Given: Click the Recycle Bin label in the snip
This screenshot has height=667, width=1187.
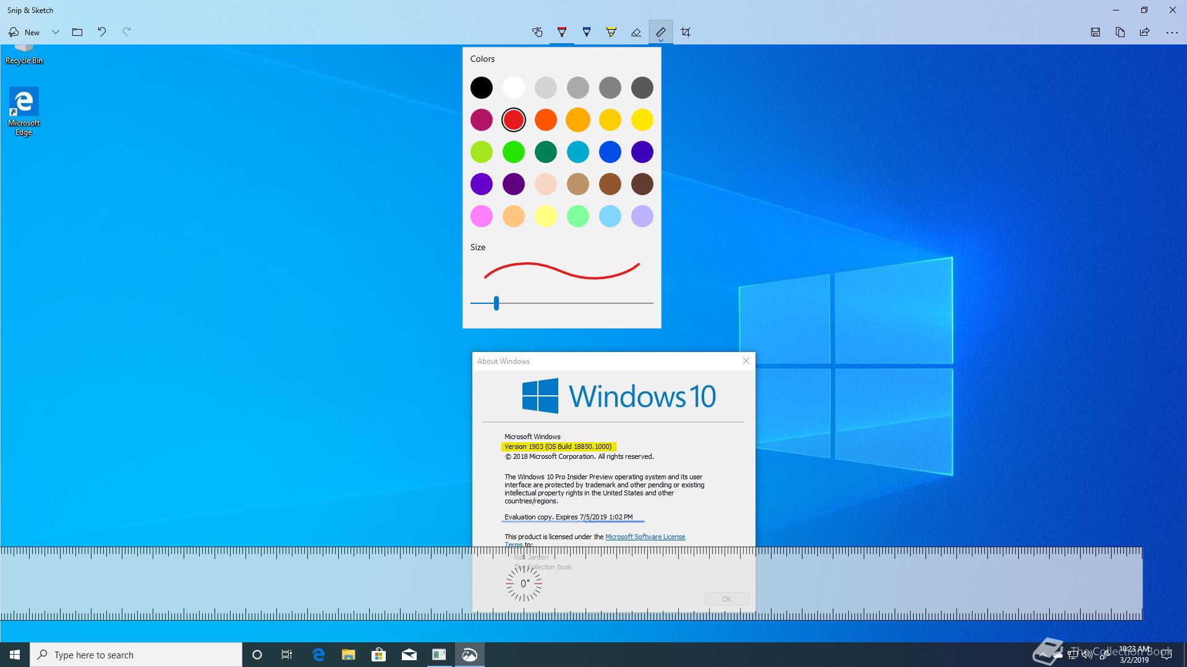Looking at the screenshot, I should [24, 61].
